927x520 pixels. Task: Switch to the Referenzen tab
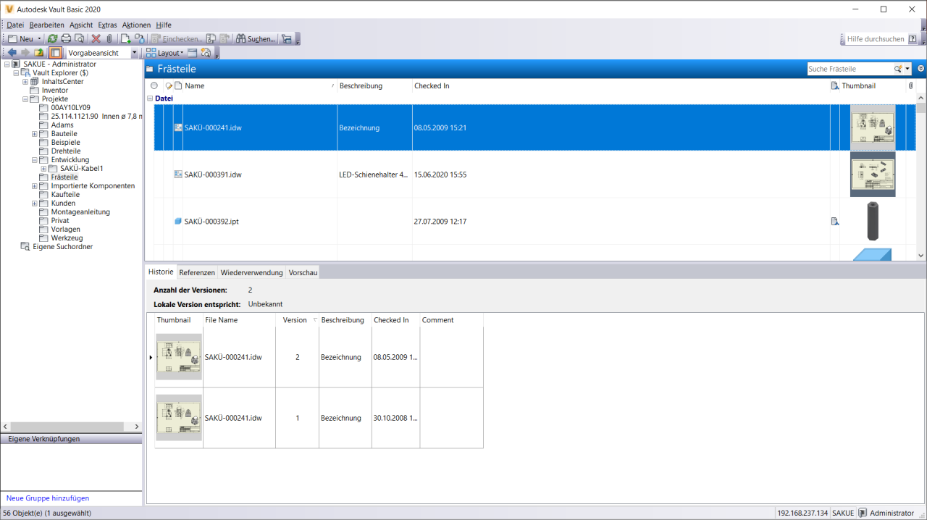pyautogui.click(x=197, y=272)
